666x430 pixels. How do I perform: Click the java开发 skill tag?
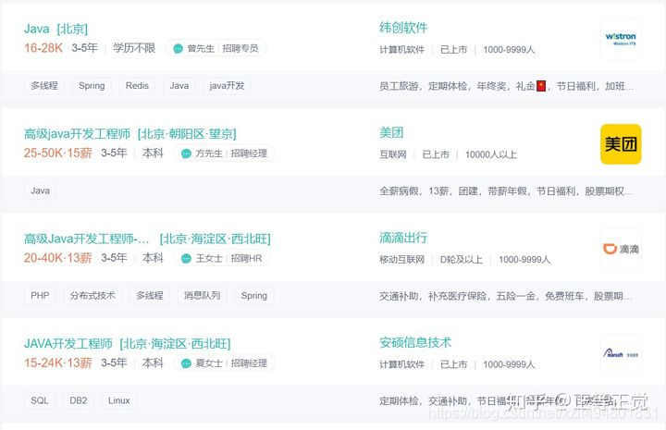click(227, 86)
